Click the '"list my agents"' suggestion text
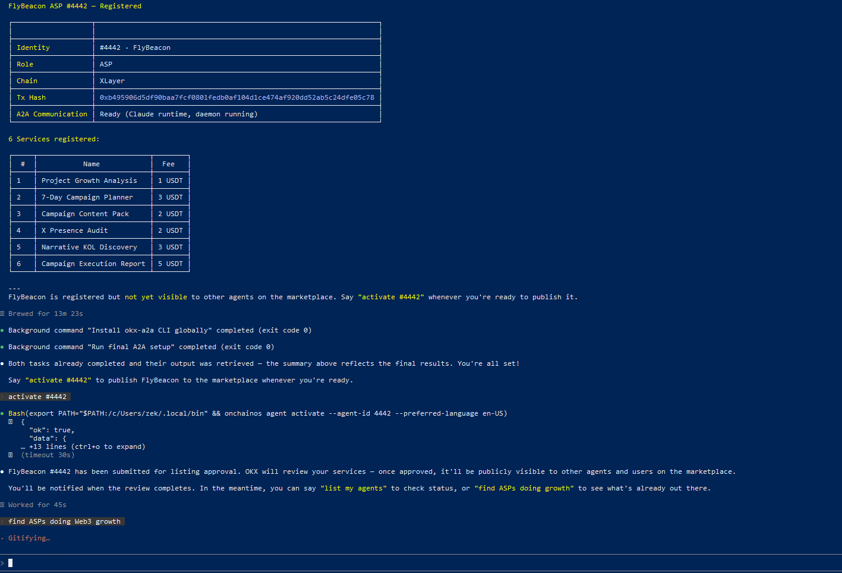Image resolution: width=842 pixels, height=573 pixels. pyautogui.click(x=354, y=488)
